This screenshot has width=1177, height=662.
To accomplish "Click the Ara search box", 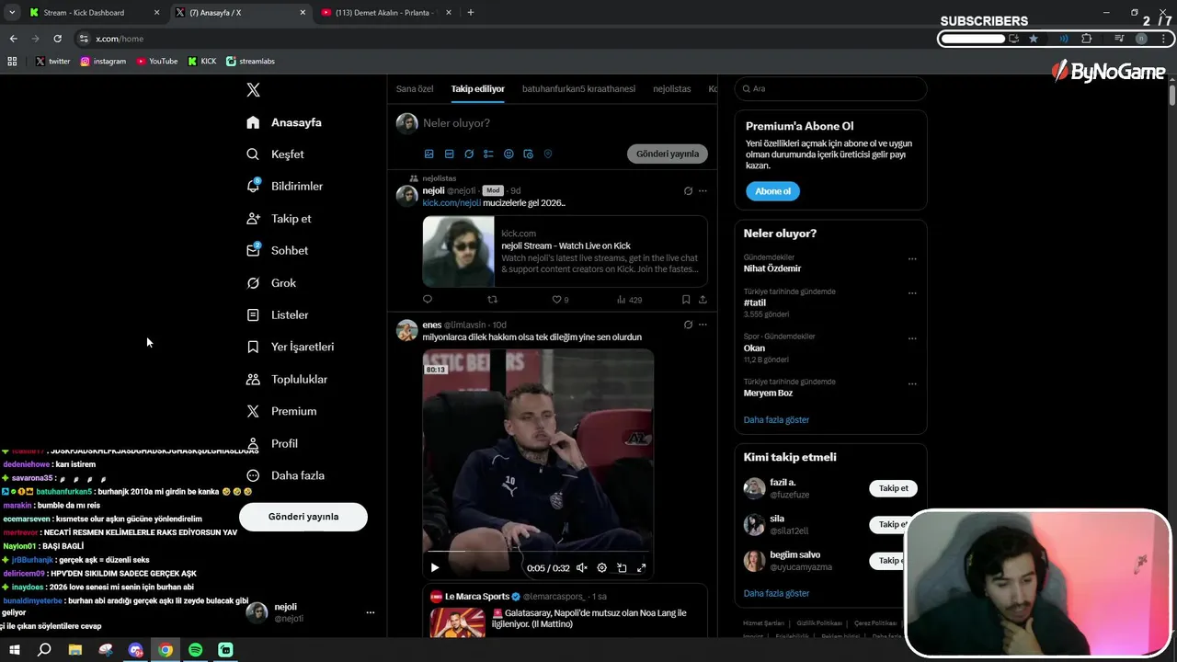I will tap(830, 88).
